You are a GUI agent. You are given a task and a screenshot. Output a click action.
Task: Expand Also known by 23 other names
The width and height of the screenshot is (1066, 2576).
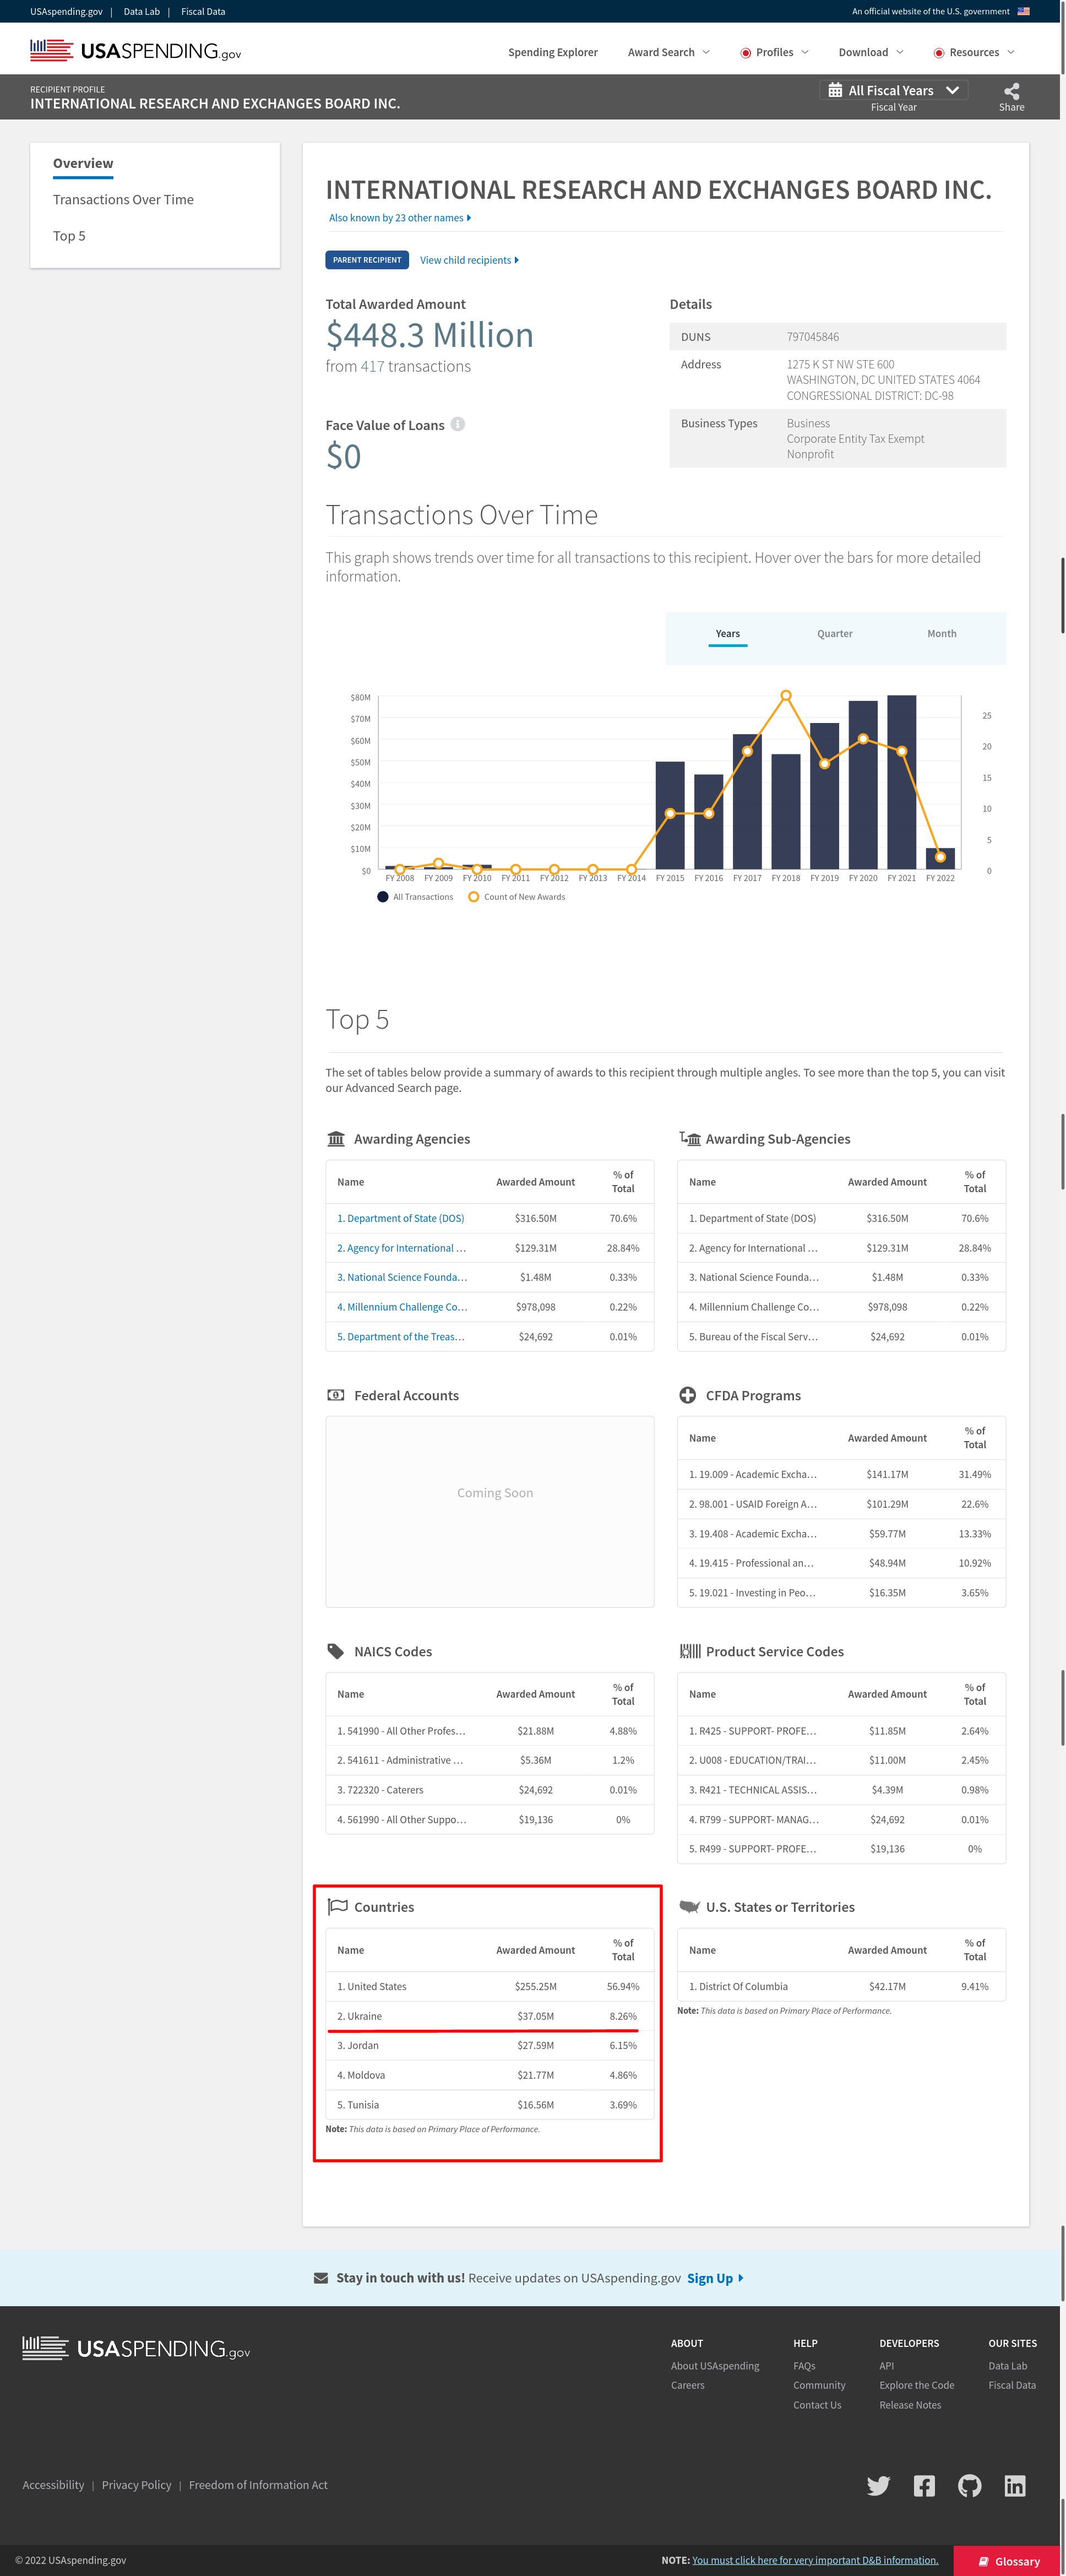(x=400, y=217)
